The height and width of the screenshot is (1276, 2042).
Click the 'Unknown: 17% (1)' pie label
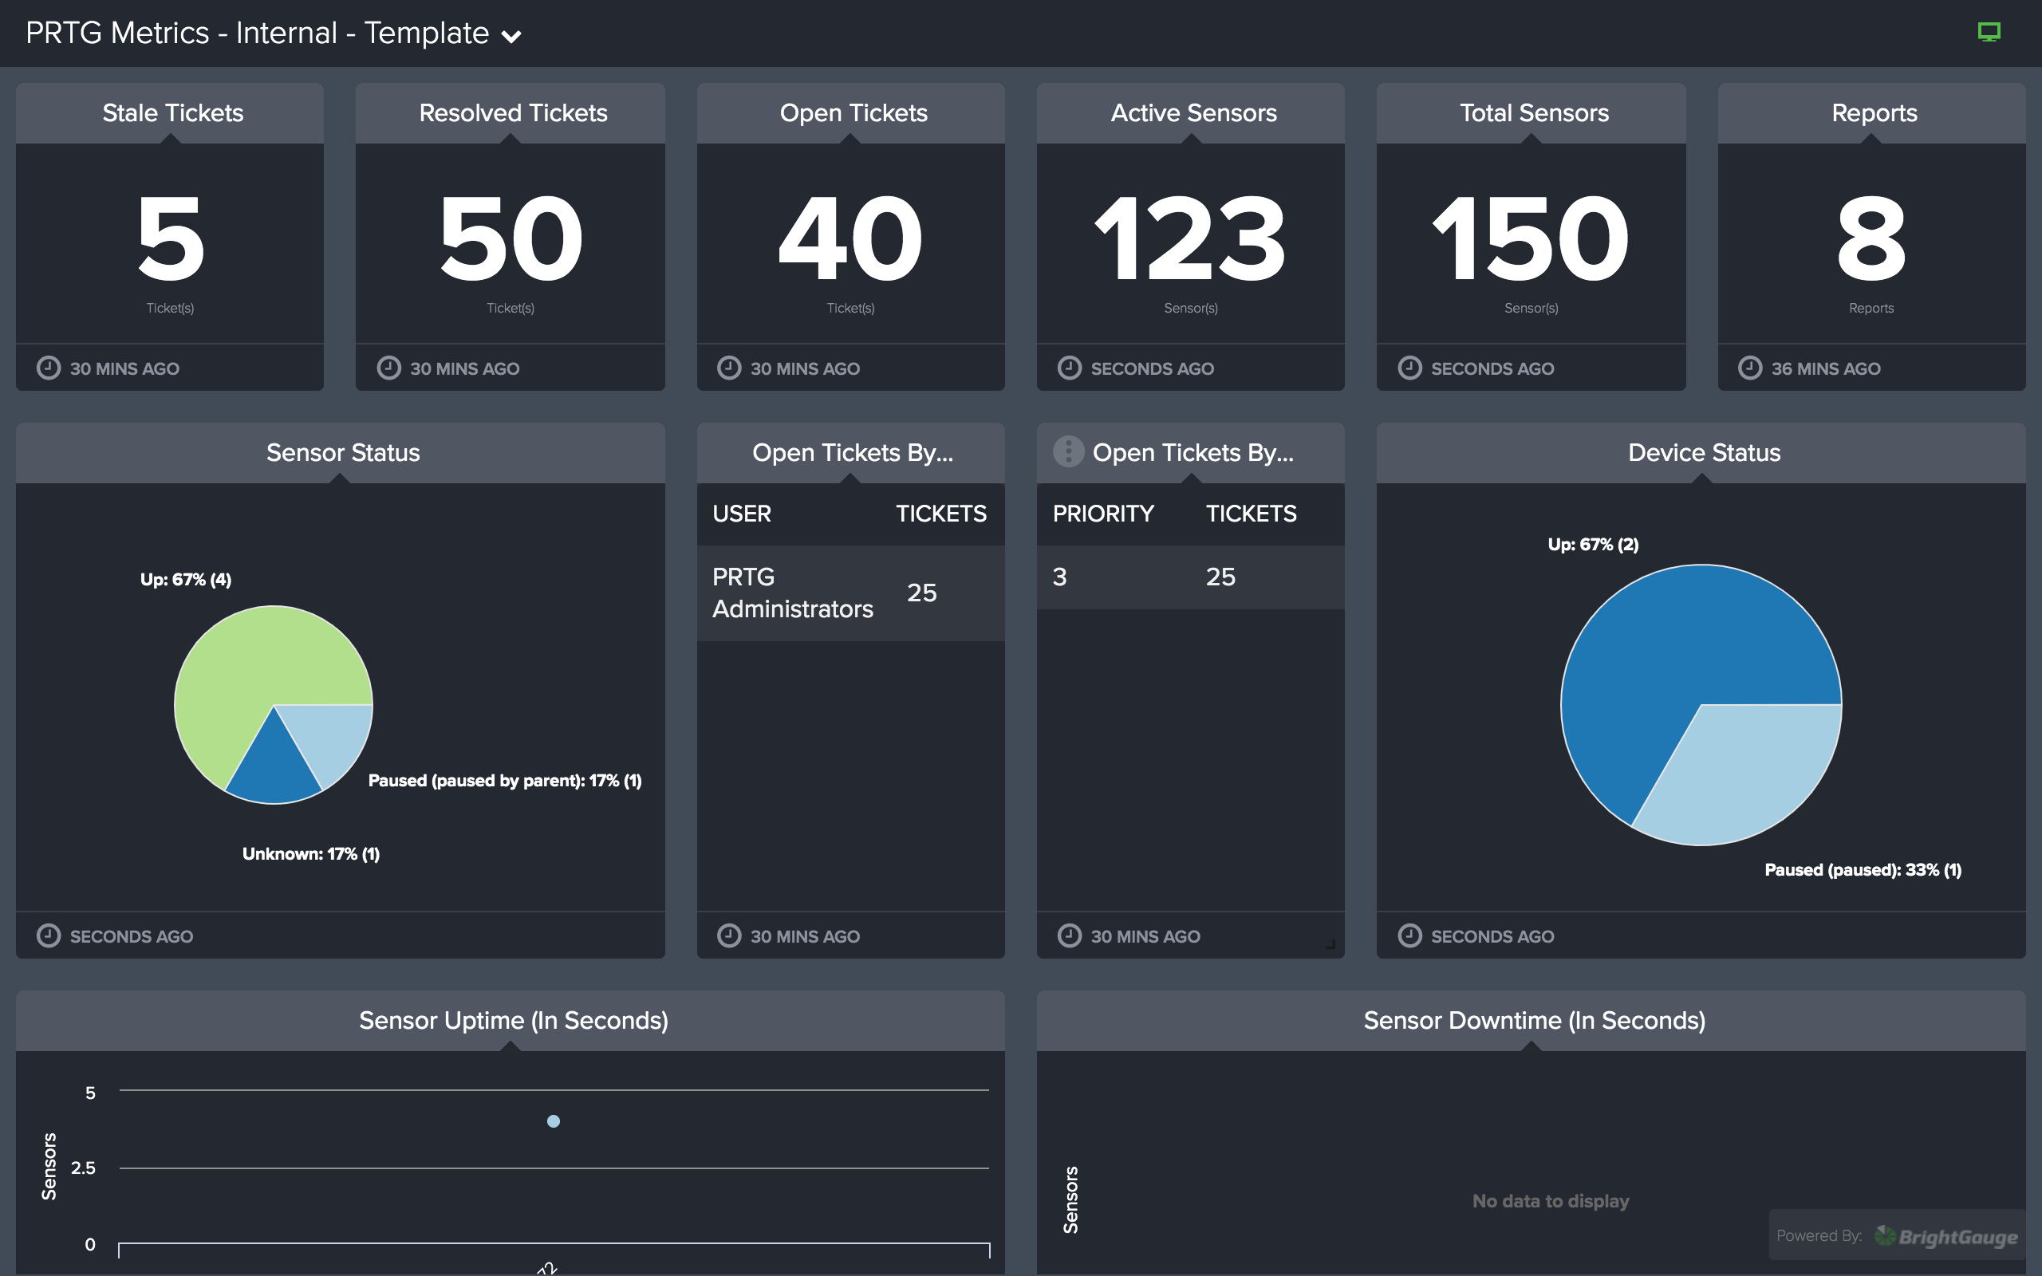(x=310, y=854)
